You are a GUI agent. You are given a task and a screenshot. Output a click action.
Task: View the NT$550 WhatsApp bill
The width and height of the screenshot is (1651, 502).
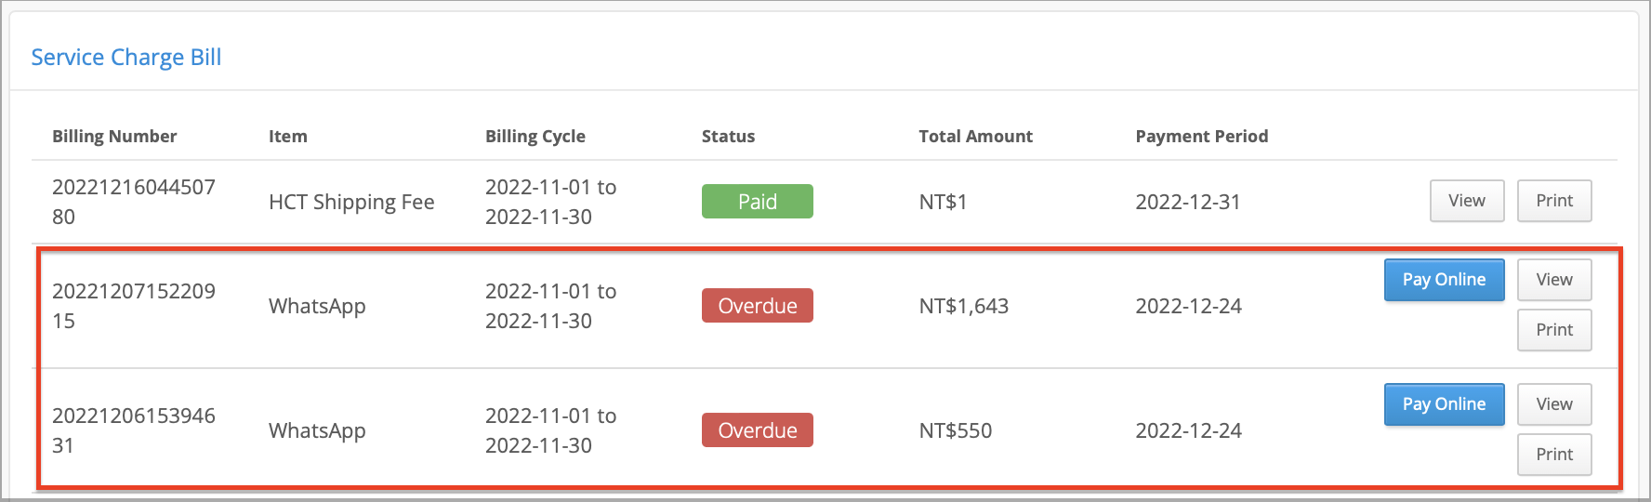[1554, 404]
